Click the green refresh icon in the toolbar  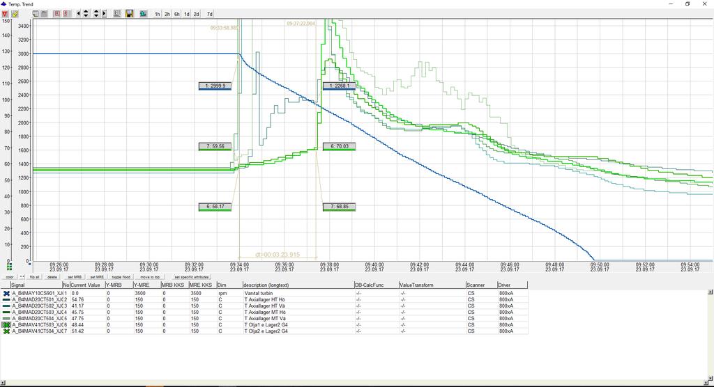tap(143, 14)
